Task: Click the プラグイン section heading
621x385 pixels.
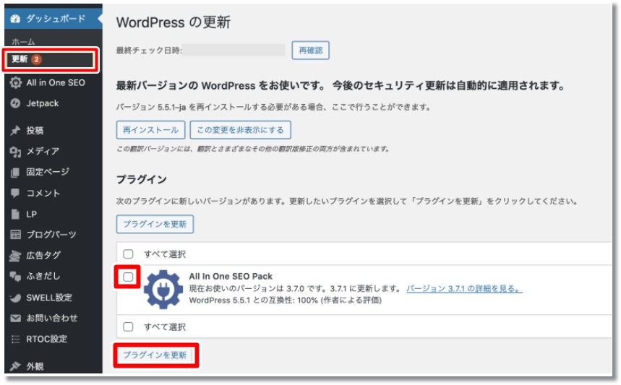Action: pyautogui.click(x=142, y=180)
